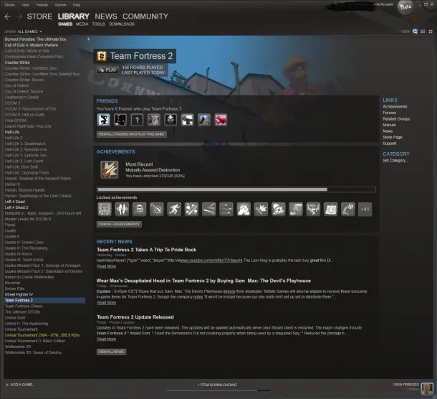Go to the NEWS tab
Image resolution: width=437 pixels, height=399 pixels.
(x=106, y=17)
